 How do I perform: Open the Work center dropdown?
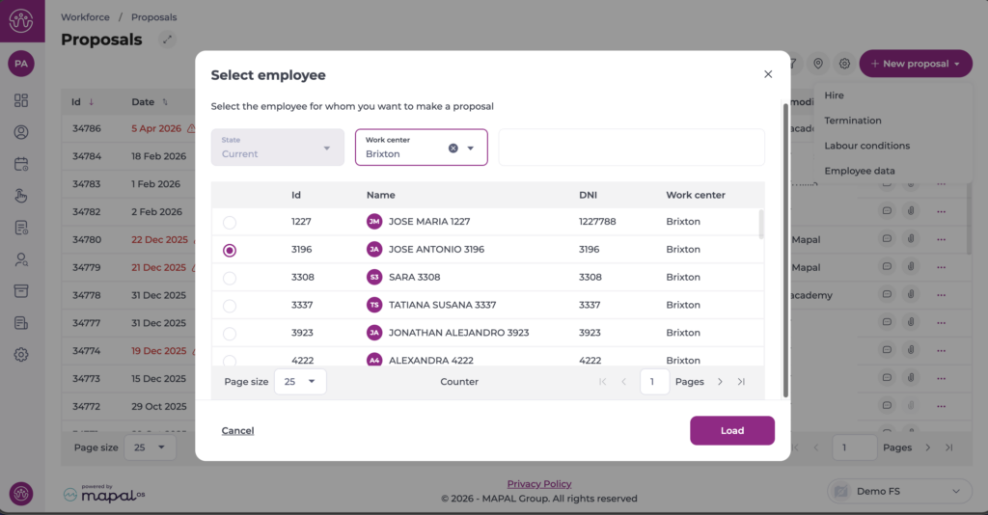click(x=471, y=148)
